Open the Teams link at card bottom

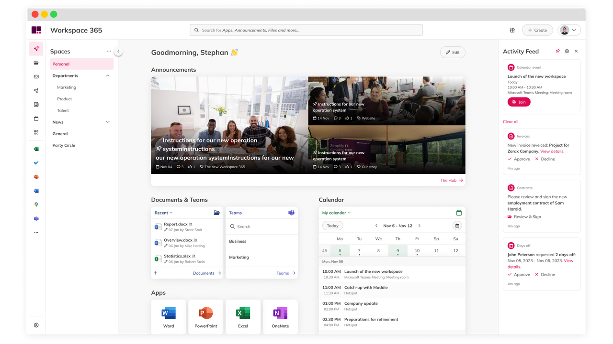pyautogui.click(x=286, y=273)
